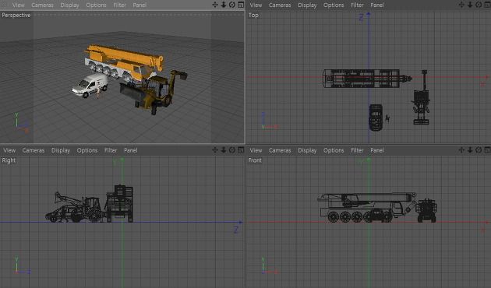
Task: Select the backhoe wireframe in Top view
Action: [x=421, y=97]
